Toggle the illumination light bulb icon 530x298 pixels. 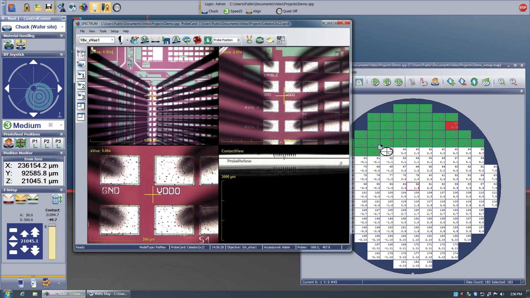click(x=94, y=8)
